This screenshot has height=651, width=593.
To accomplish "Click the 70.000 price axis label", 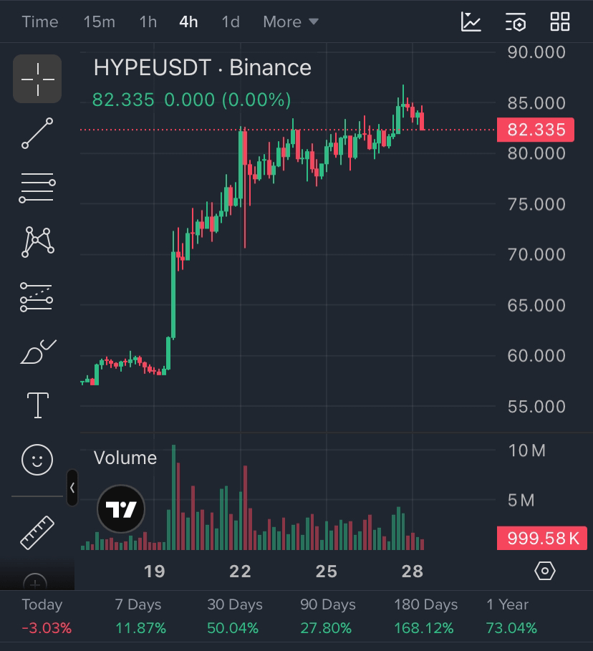I will tap(536, 254).
